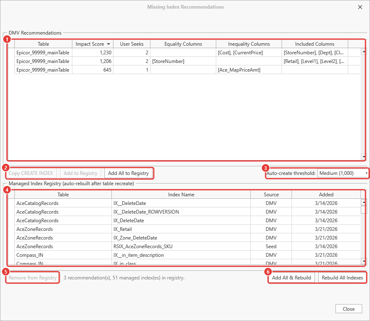370x321 pixels.
Task: Select recommendation row with impact 645
Action: [x=184, y=70]
